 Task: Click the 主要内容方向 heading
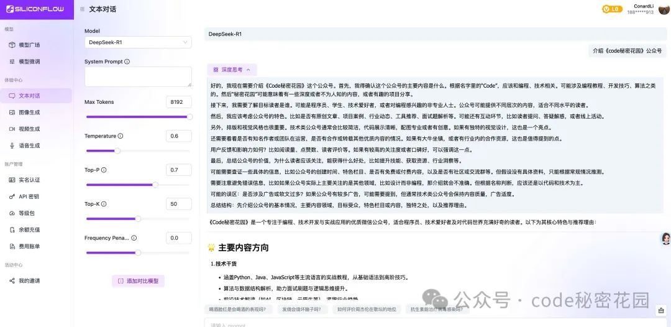tap(244, 248)
